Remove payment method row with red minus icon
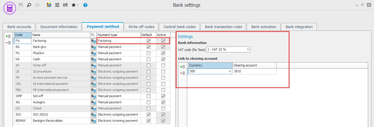This screenshot has width=374, height=127. click(x=8, y=43)
